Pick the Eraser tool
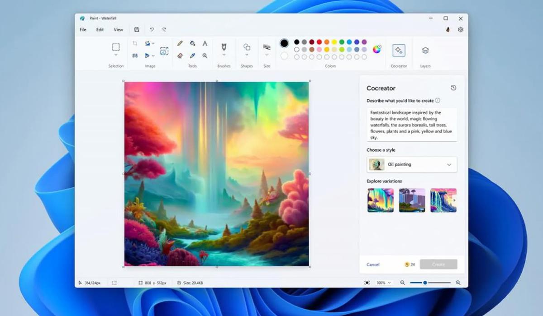 180,56
